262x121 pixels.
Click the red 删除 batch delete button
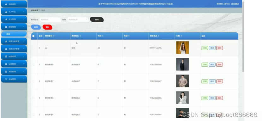(47, 27)
